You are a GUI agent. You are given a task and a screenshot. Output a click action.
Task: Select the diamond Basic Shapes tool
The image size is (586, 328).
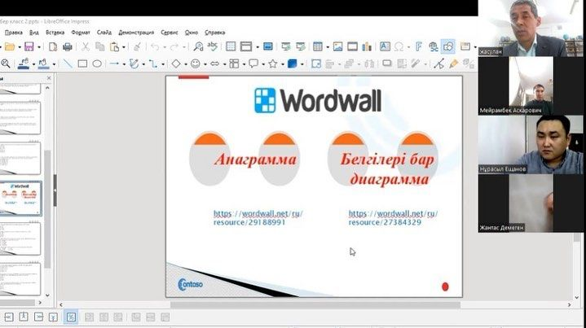click(x=176, y=63)
